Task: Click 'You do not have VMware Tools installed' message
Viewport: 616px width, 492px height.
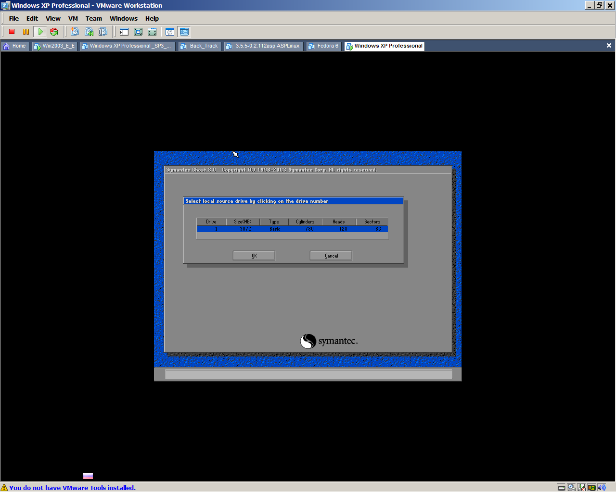Action: [72, 488]
